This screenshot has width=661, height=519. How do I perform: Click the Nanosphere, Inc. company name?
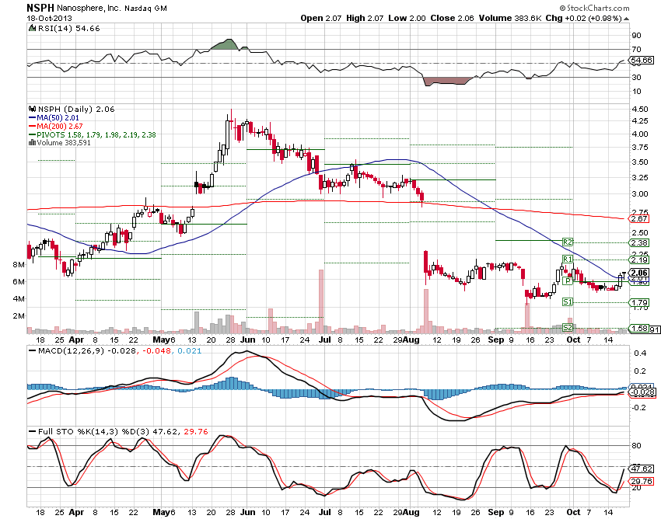(x=89, y=9)
